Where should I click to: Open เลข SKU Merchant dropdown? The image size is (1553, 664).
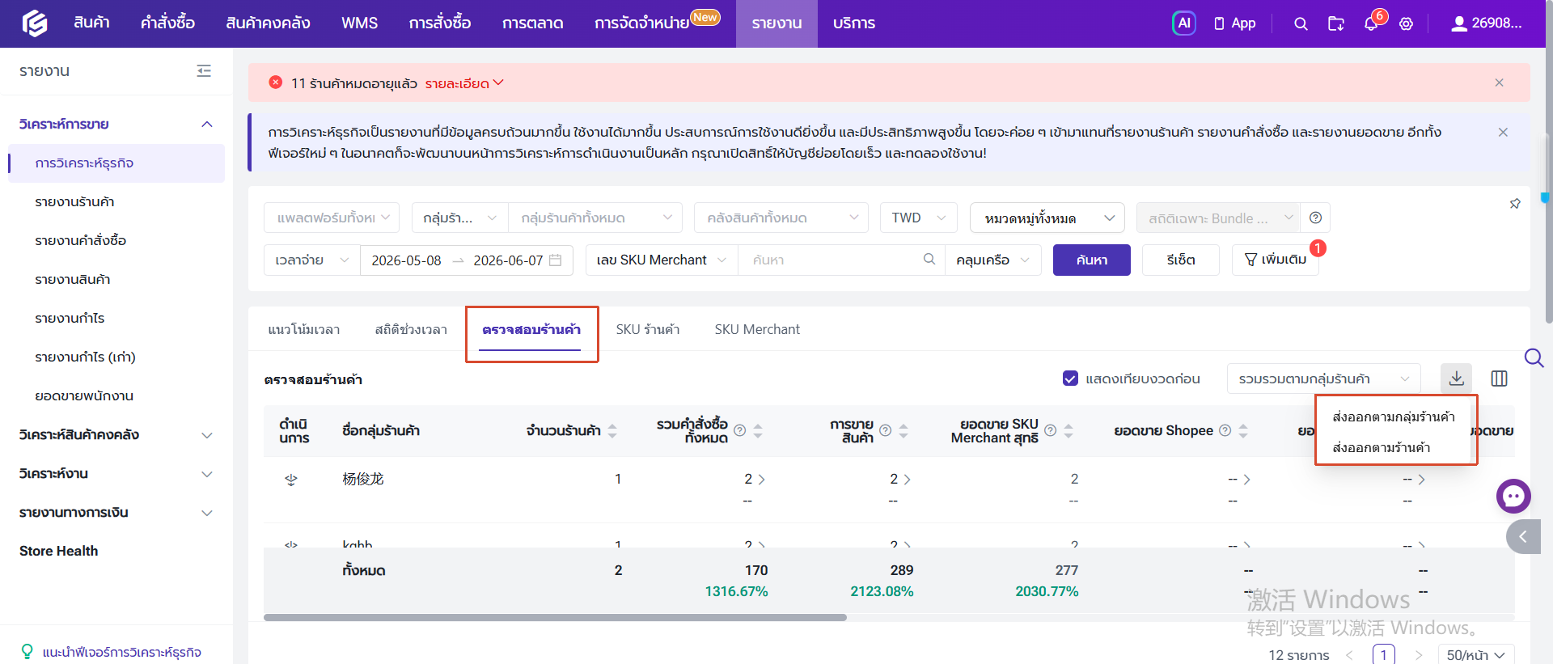[x=662, y=260]
